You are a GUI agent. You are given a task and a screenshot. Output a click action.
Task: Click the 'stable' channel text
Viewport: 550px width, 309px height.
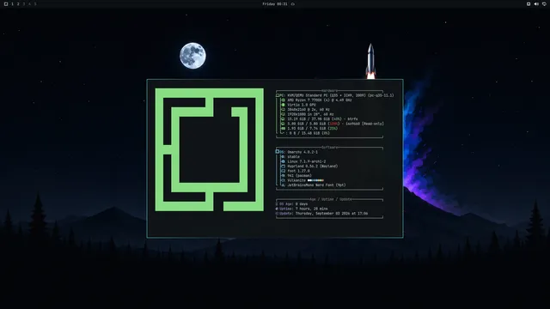pos(294,156)
